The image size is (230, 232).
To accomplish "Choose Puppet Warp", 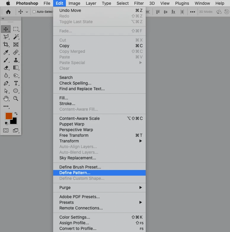I will click(99, 124).
